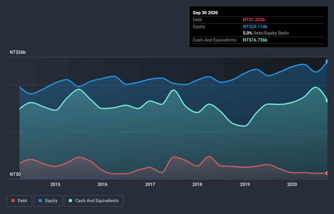Select the blue Equity endpoint marker

pos(327,61)
